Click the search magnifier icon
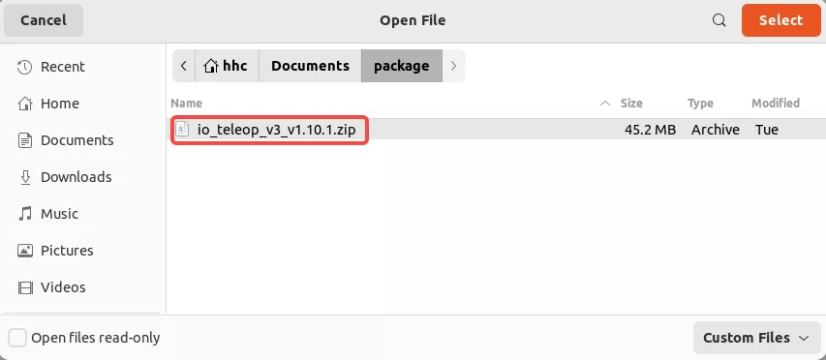The image size is (826, 360). (719, 20)
